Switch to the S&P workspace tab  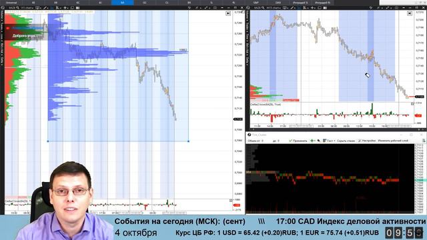click(x=256, y=3)
